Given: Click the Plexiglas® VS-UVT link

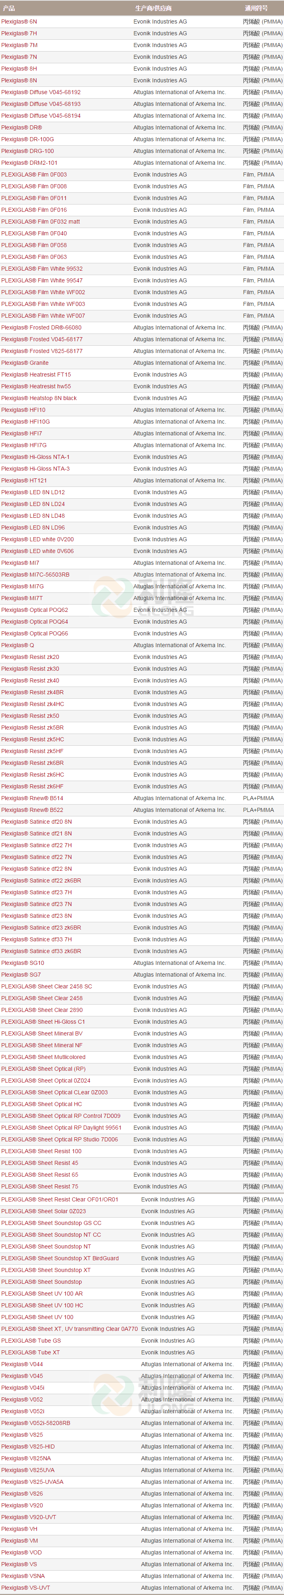Looking at the screenshot, I should (26, 1588).
